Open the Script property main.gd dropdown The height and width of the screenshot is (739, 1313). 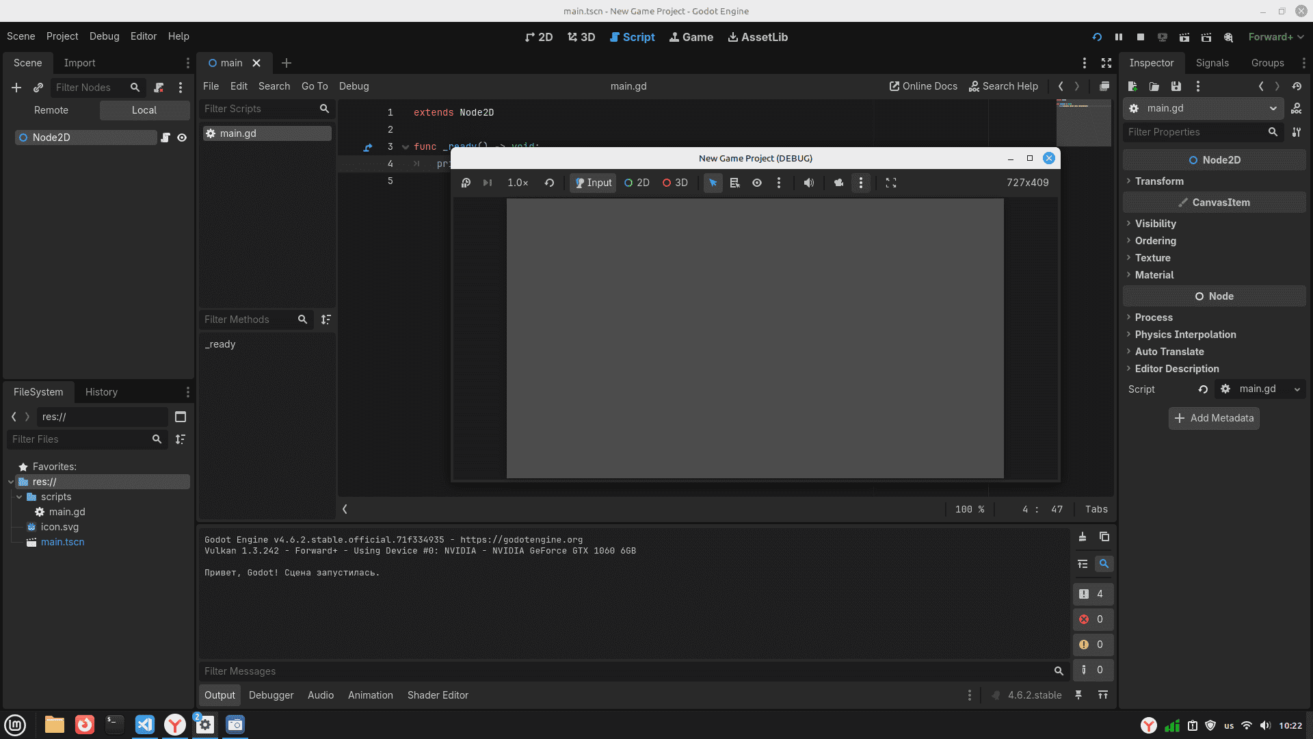[1260, 389]
